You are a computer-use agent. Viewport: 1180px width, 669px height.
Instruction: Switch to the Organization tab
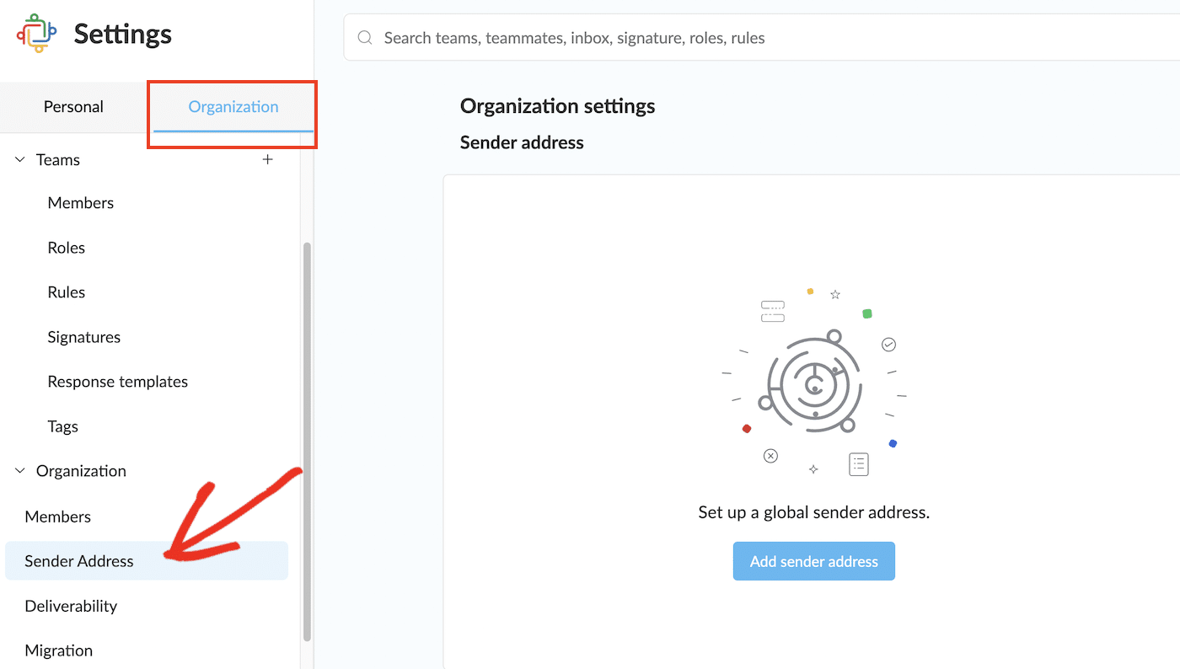233,106
